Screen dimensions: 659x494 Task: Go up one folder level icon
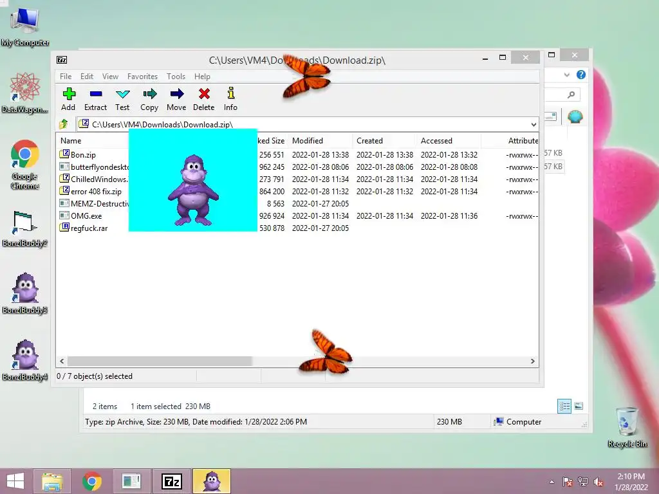(64, 124)
